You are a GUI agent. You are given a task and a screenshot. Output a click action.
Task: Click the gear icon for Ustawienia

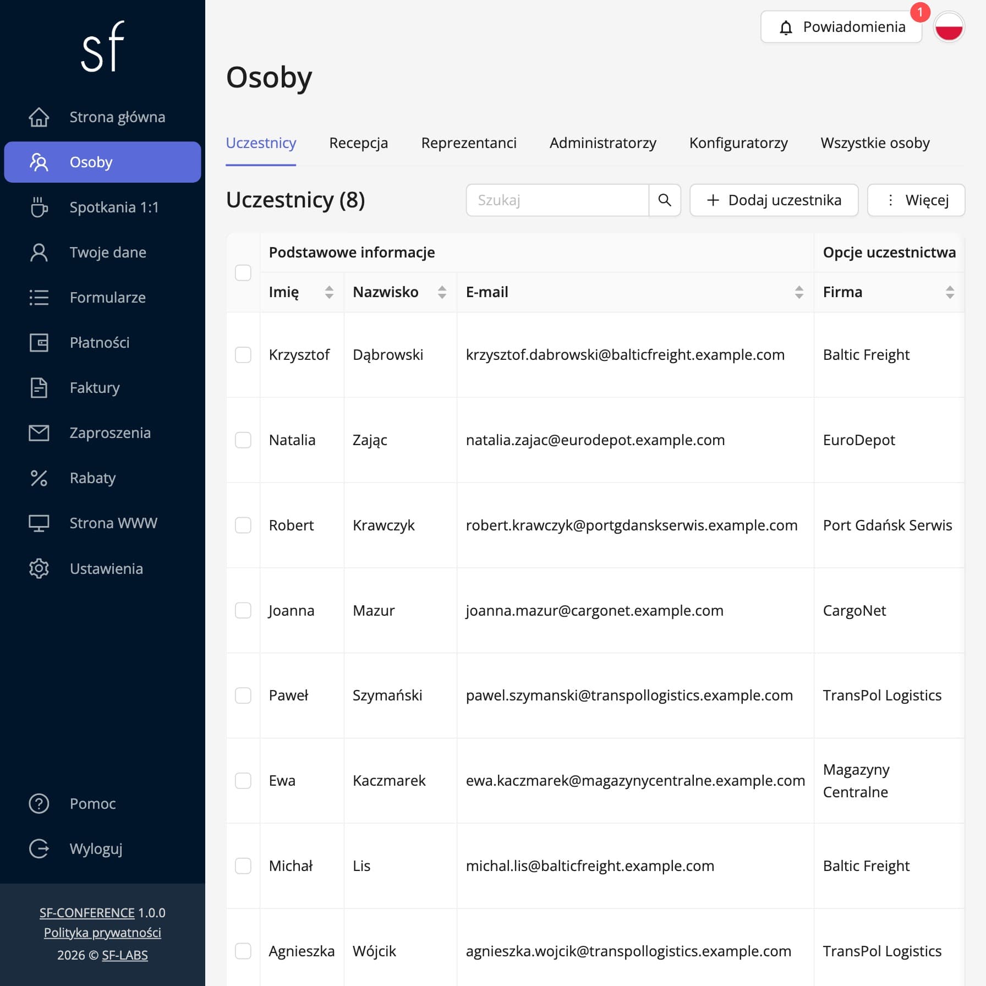click(x=39, y=568)
